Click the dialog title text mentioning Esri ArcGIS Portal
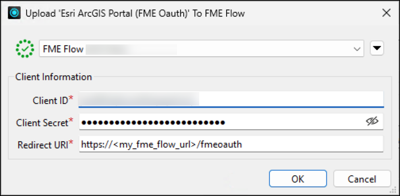 coord(135,13)
